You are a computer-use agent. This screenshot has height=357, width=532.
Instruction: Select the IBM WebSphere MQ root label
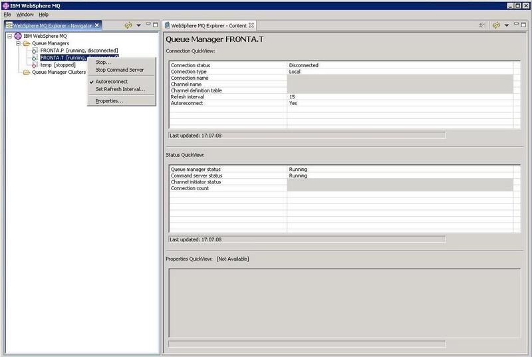[45, 36]
